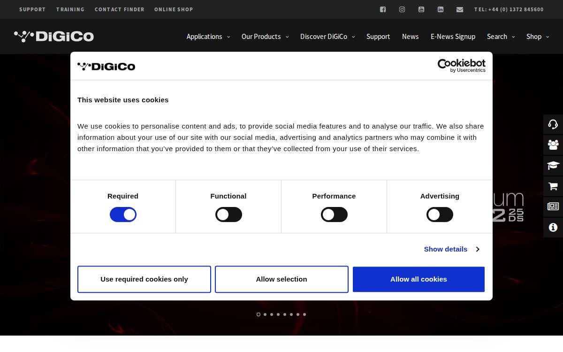Select the first carousel slide dot
The image size is (563, 352).
click(259, 314)
